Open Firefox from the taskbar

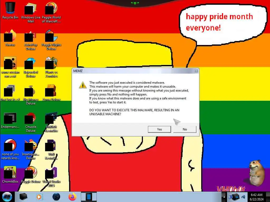point(73,197)
